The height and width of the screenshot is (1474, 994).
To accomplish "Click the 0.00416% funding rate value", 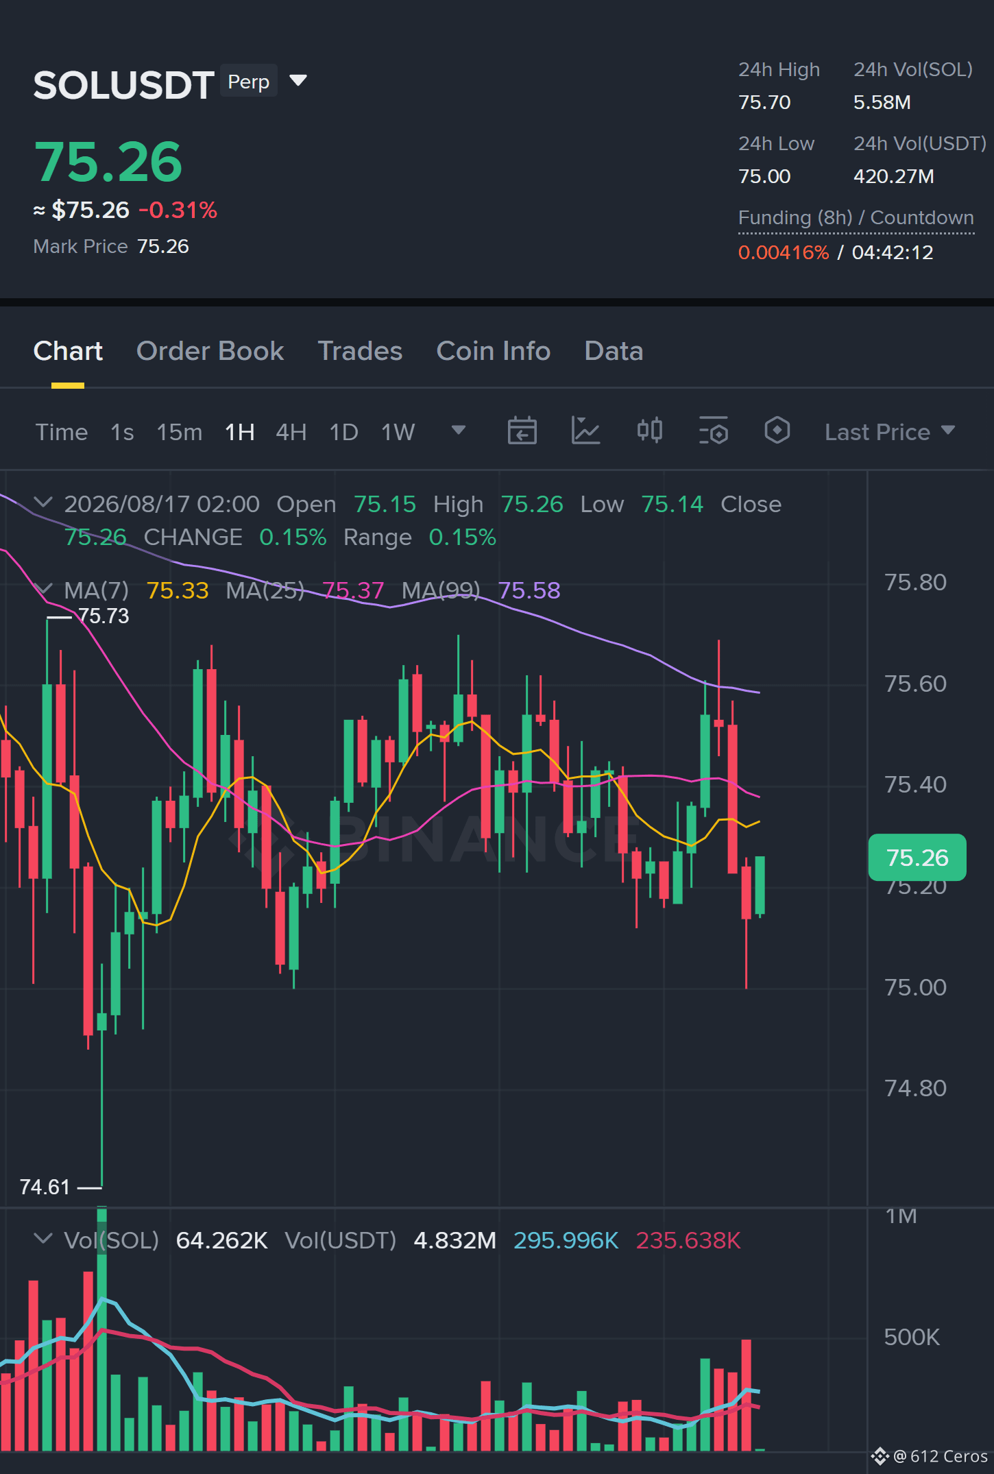I will (x=784, y=252).
